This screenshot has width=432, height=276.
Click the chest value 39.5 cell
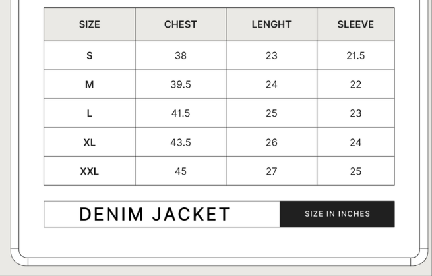[x=181, y=84]
